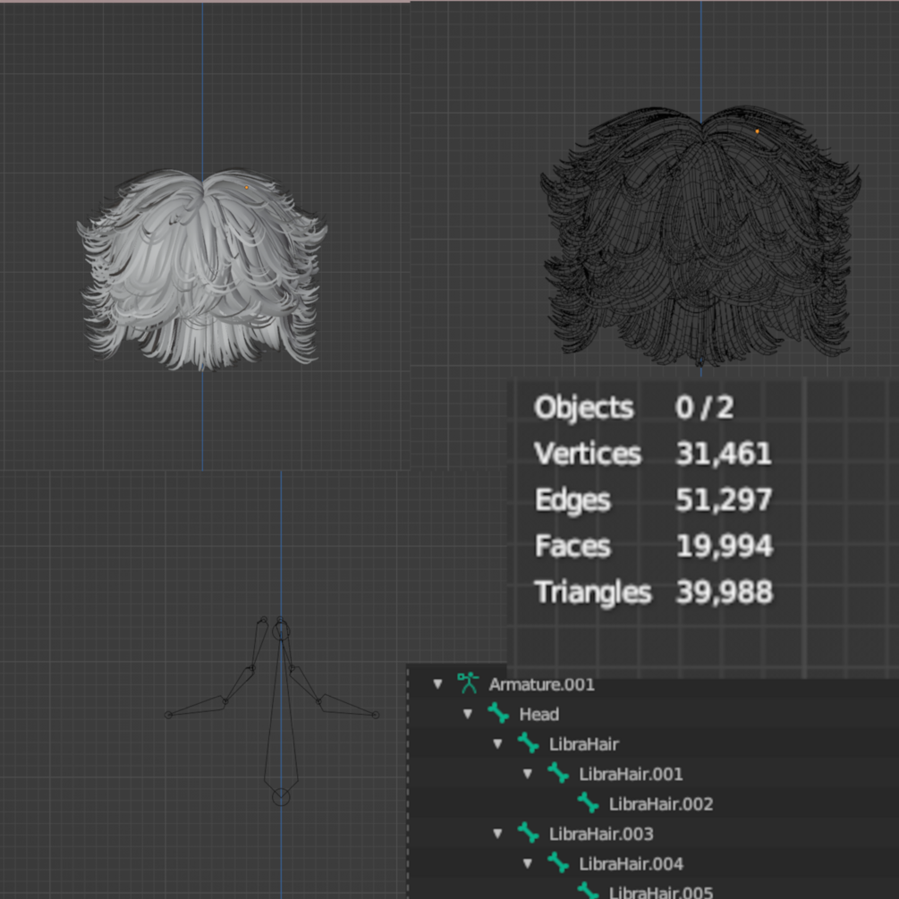Collapse the LibraHair.003 bone children
Image resolution: width=899 pixels, height=899 pixels.
pyautogui.click(x=497, y=833)
